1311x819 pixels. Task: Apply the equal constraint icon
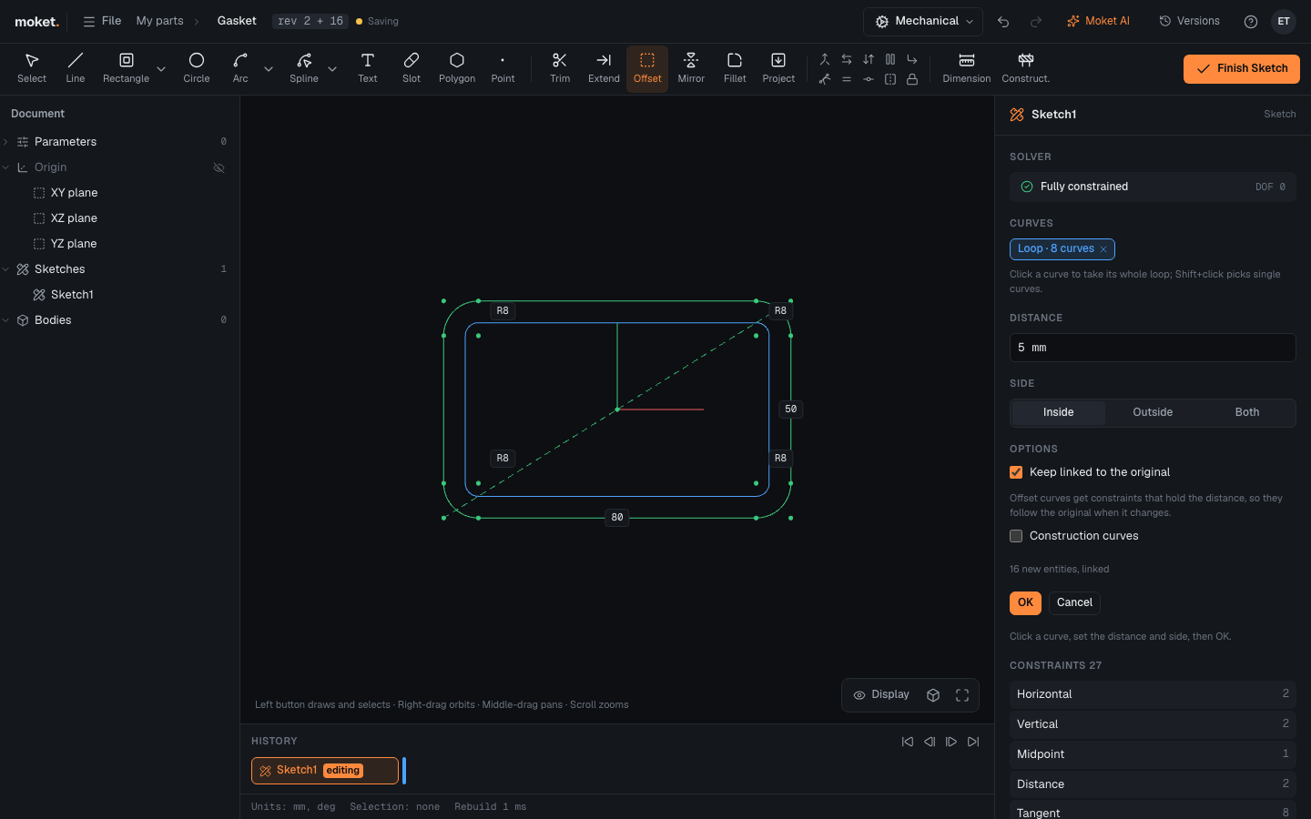[847, 79]
